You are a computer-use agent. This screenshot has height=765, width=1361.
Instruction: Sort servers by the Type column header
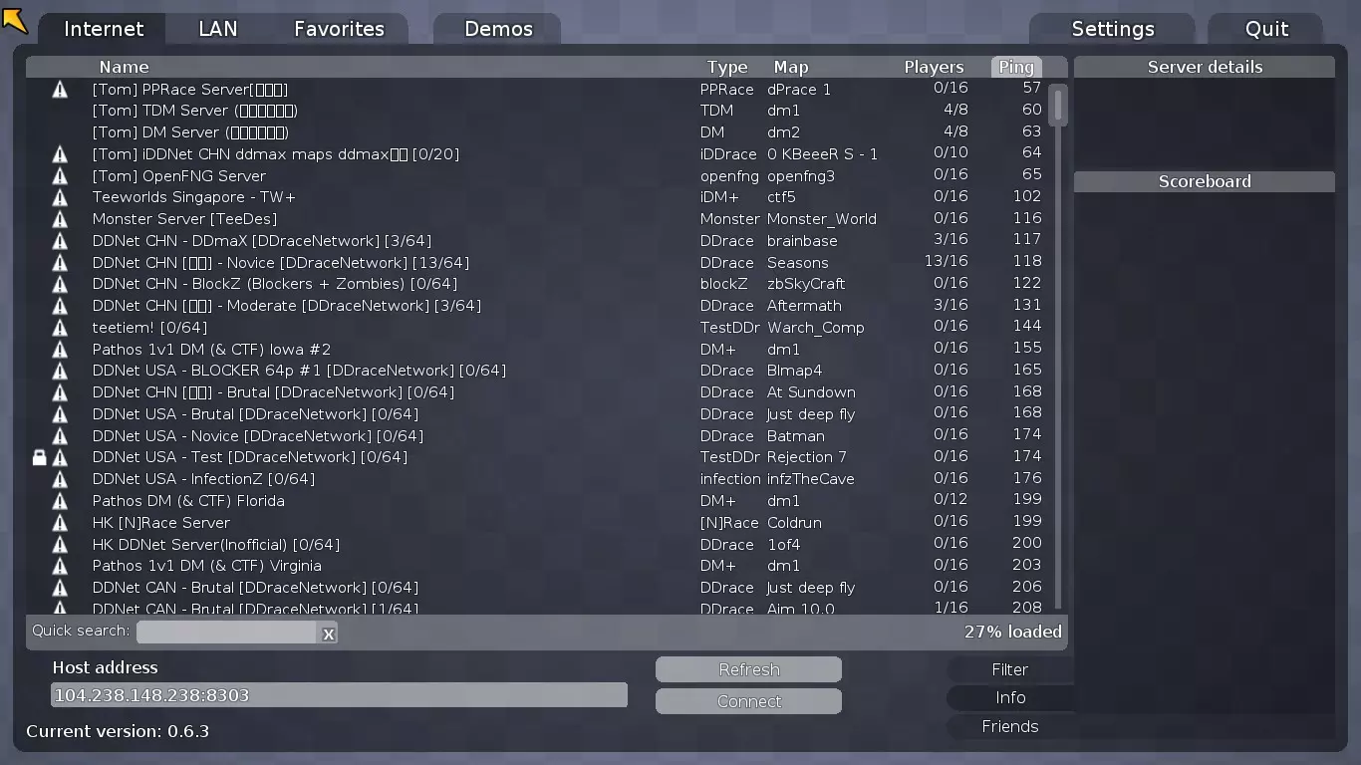click(726, 67)
